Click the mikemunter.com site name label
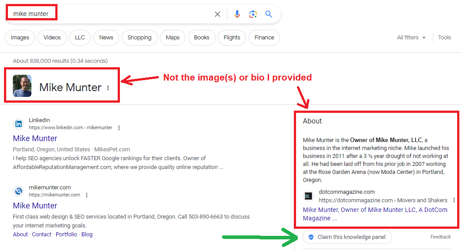Viewport: 462px width, 250px height. point(50,188)
